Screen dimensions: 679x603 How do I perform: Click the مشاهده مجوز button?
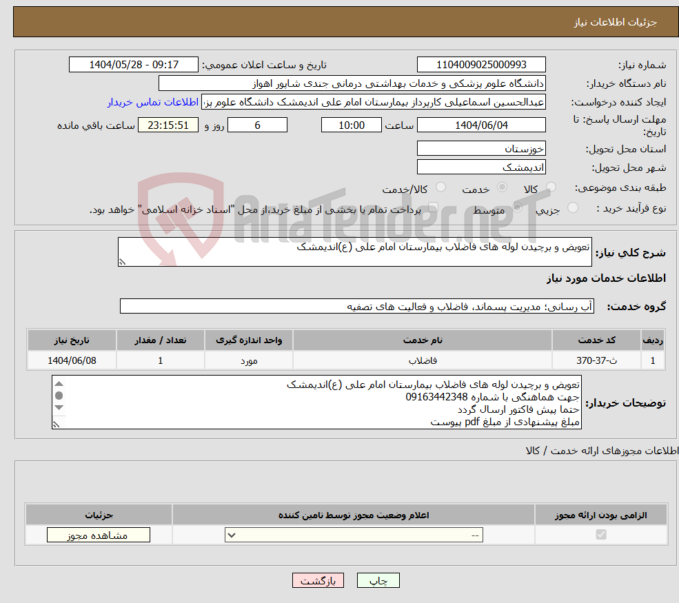(x=97, y=535)
